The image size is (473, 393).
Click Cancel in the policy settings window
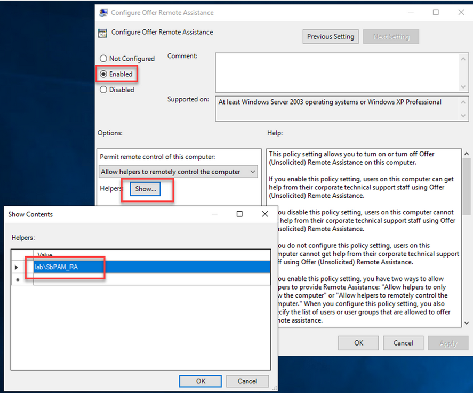[x=403, y=343]
